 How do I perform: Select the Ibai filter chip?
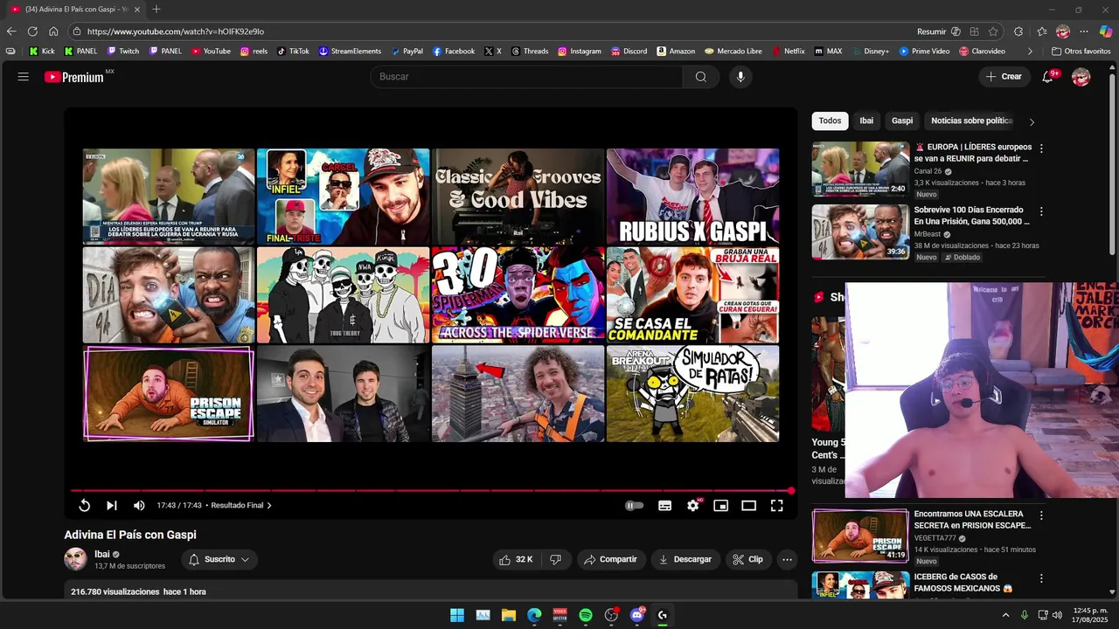click(x=866, y=121)
